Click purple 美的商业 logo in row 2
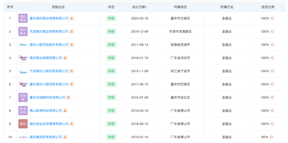 pyautogui.click(x=23, y=31)
